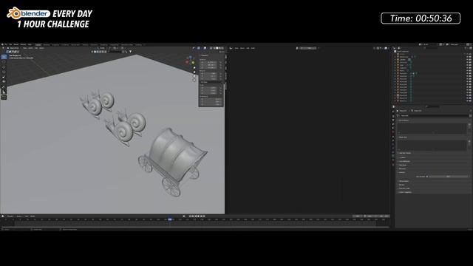The image size is (473, 266).
Task: Toggle X-ray mode in 3D viewport header
Action: pyautogui.click(x=211, y=48)
